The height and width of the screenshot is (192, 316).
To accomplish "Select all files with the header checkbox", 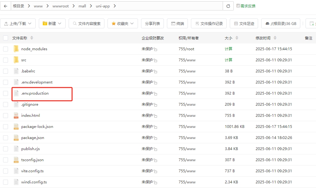I will [x=5, y=38].
